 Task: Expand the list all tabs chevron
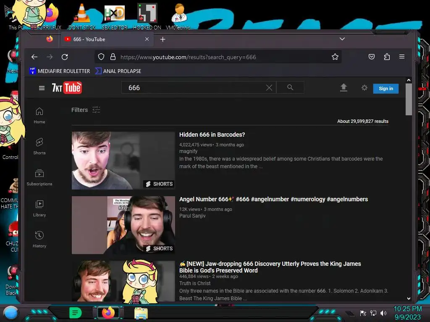click(x=342, y=39)
